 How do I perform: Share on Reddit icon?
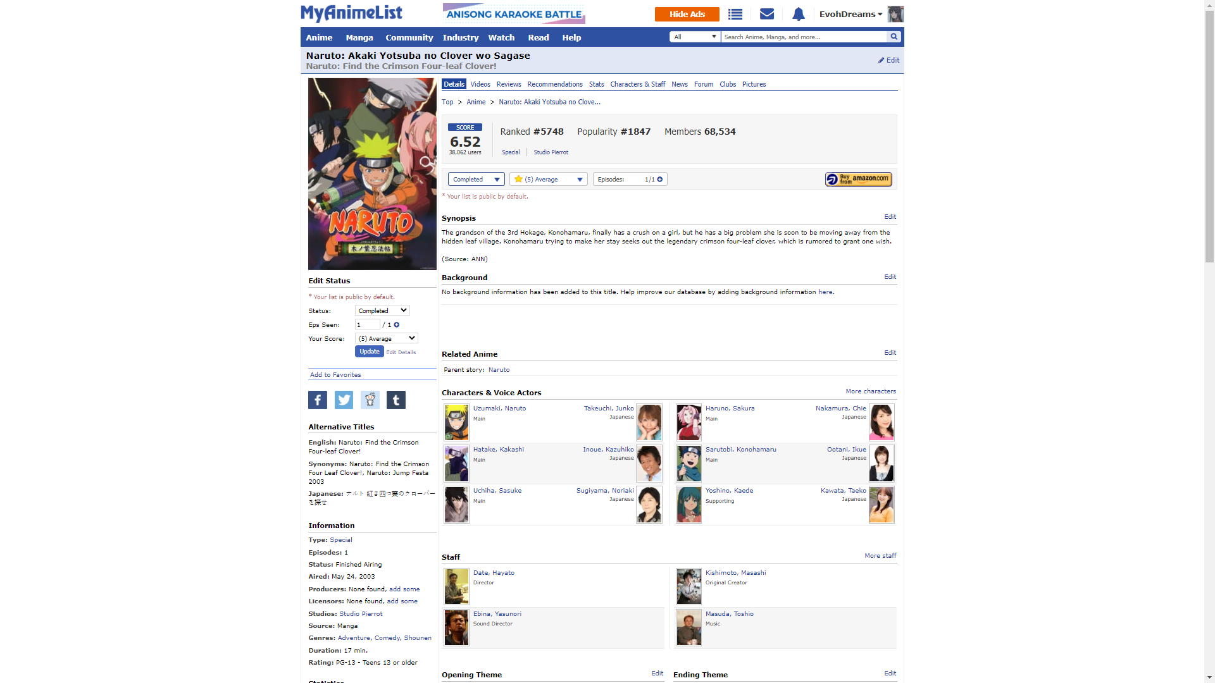(370, 400)
